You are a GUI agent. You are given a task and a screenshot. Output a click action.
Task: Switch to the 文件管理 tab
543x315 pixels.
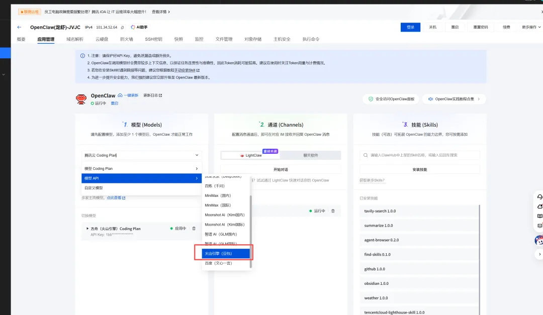(224, 39)
